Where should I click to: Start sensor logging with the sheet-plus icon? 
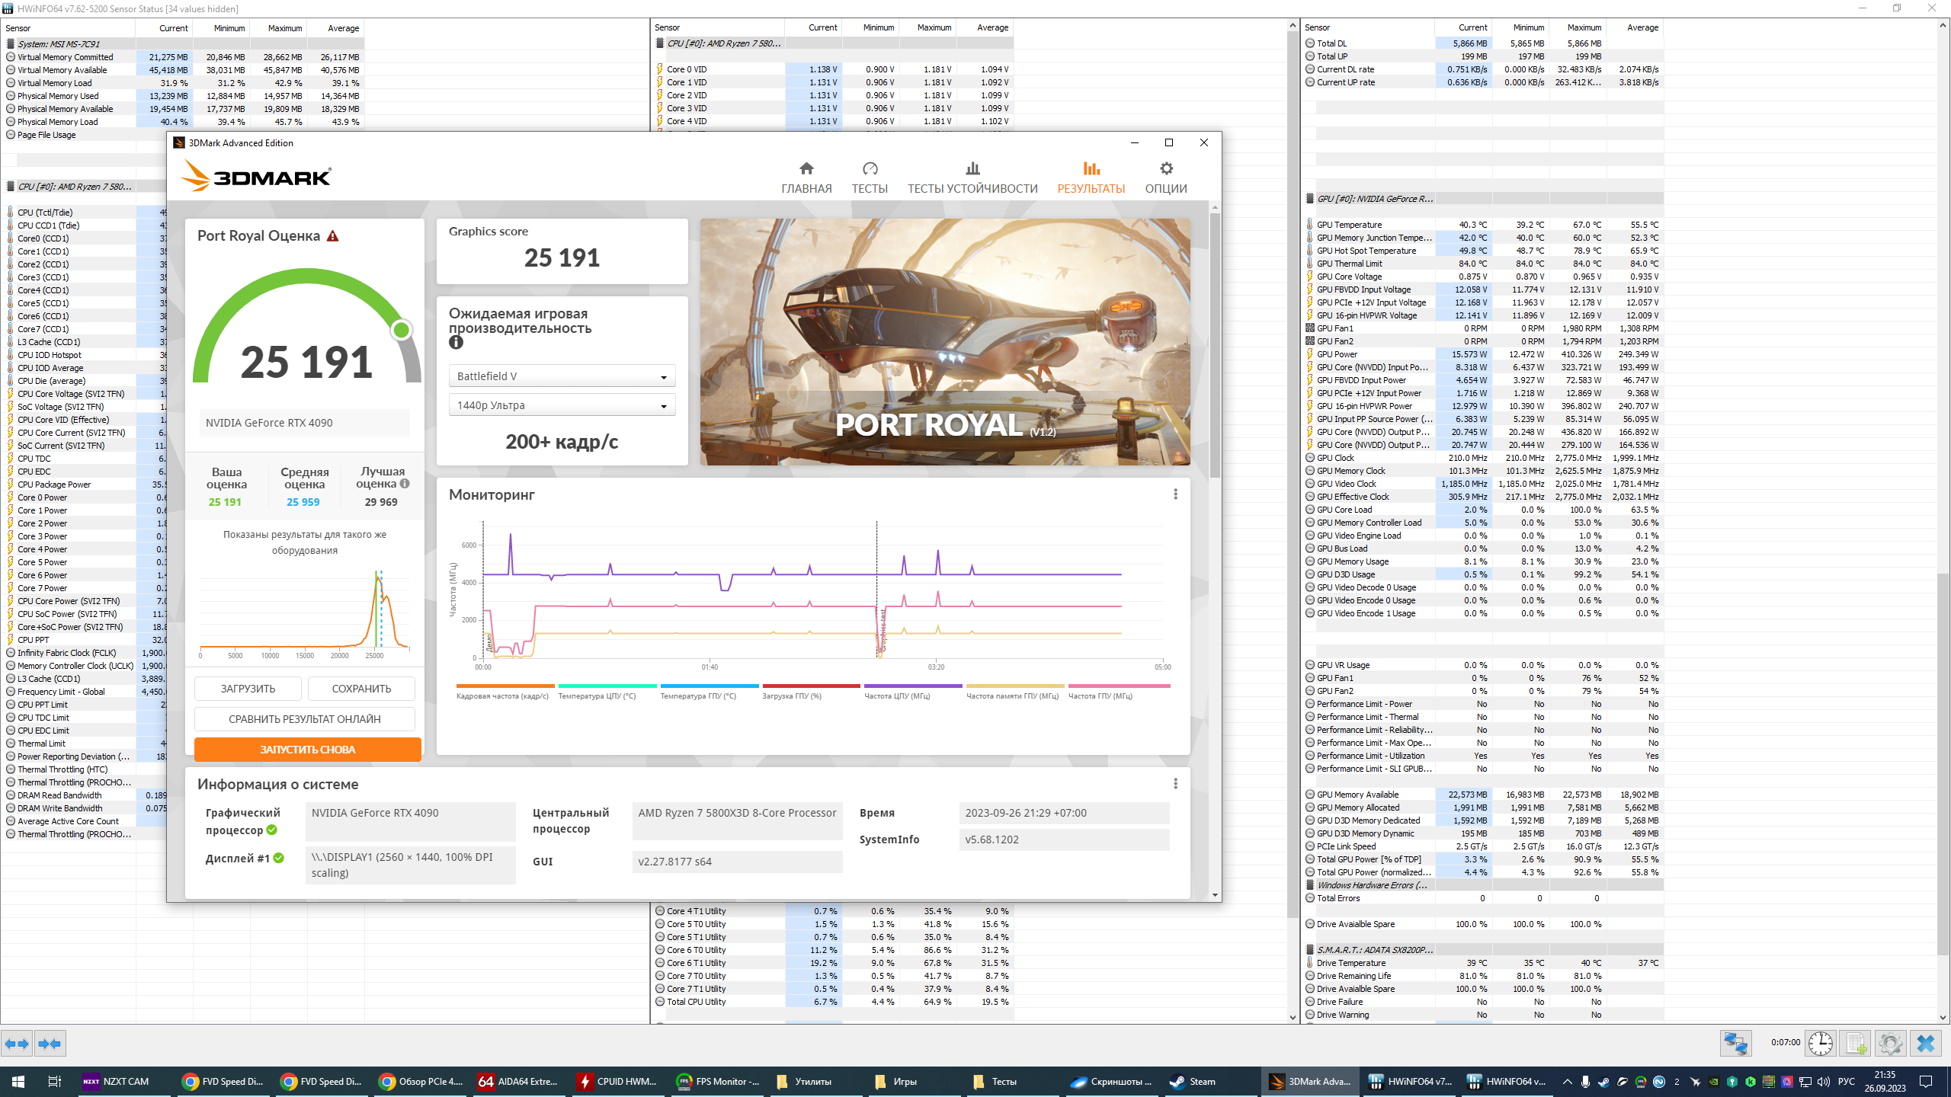[1856, 1043]
